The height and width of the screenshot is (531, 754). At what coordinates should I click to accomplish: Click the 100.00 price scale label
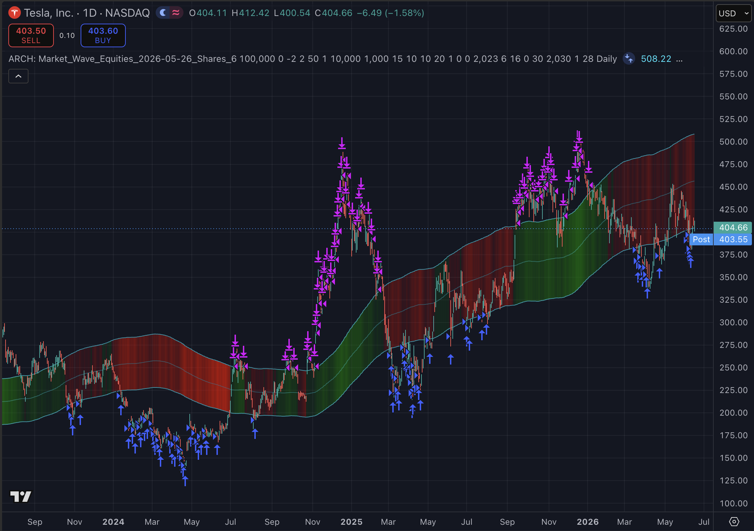coord(733,503)
